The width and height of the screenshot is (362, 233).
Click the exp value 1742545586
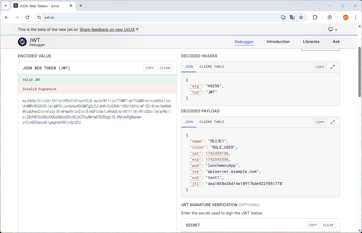[217, 160]
